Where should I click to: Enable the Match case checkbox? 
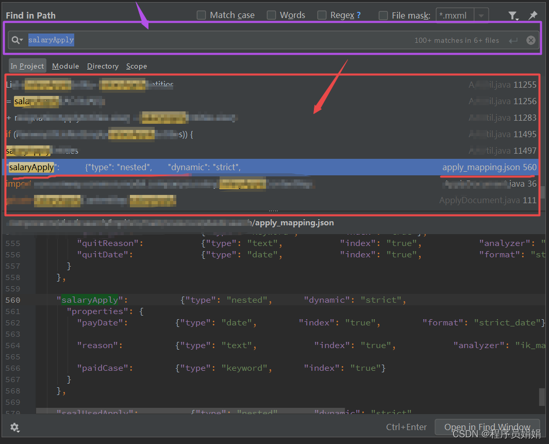(201, 15)
